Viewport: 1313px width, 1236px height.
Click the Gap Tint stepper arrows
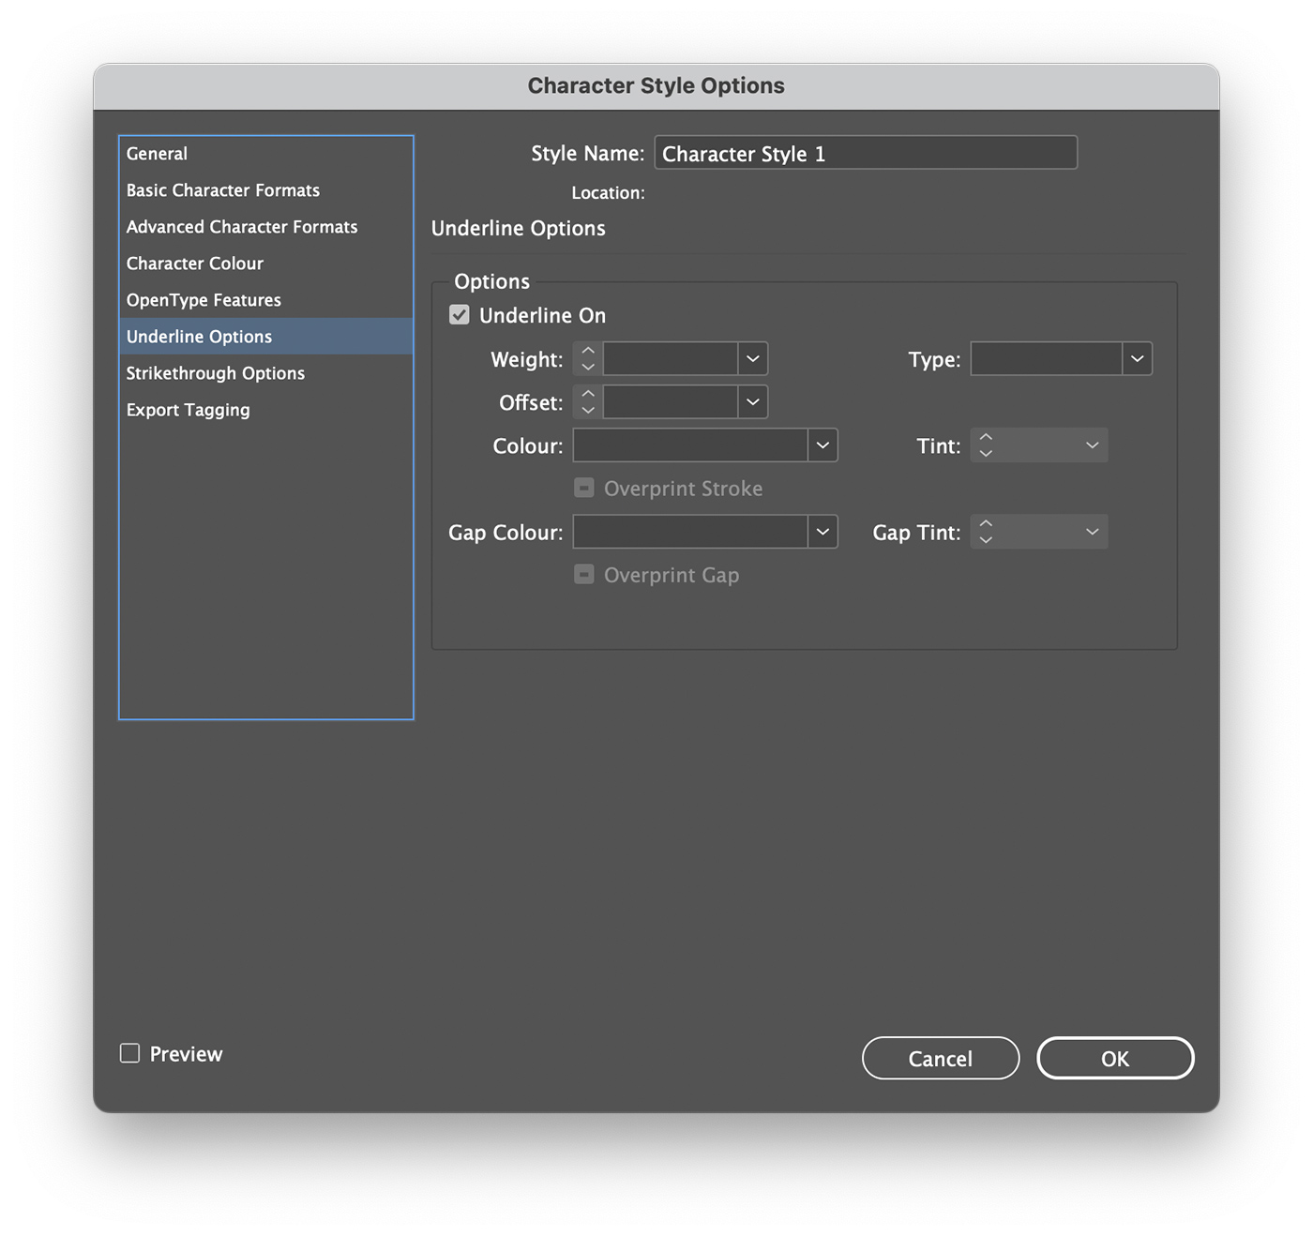coord(986,532)
